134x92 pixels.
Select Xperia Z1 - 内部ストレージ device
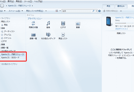point(12,54)
